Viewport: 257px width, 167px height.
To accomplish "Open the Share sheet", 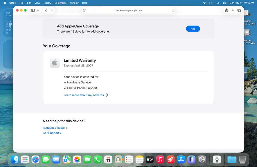I will pos(227,10).
